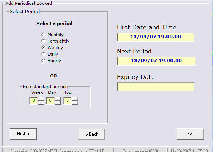Decrease the Hour spinner value
This screenshot has height=152, width=213.
point(75,103)
